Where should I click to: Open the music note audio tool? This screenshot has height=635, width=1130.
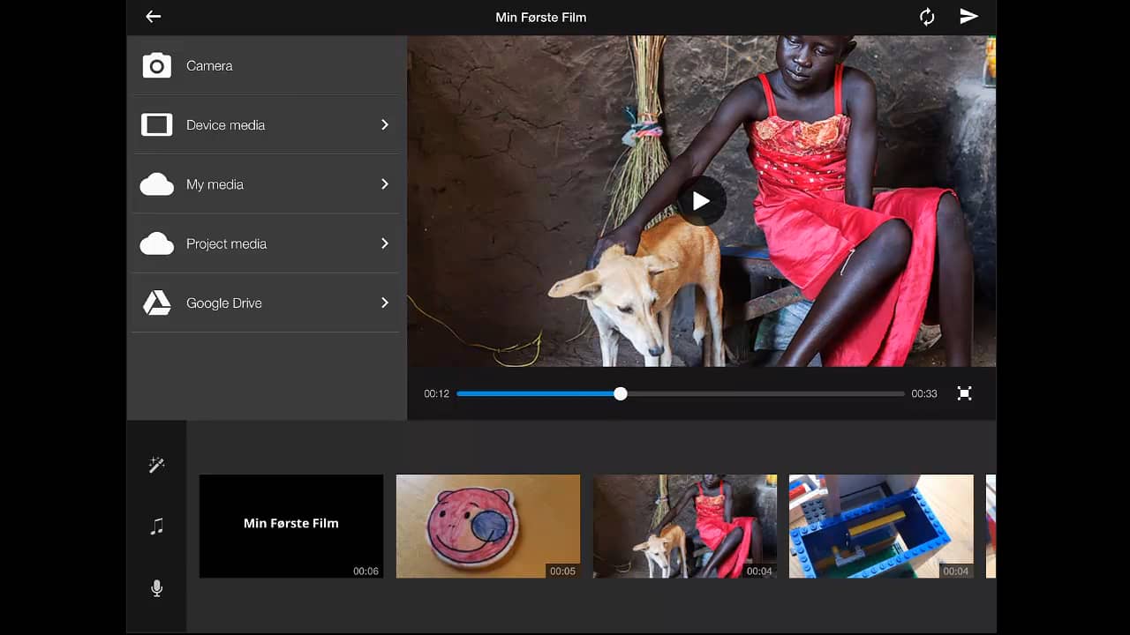pos(156,527)
